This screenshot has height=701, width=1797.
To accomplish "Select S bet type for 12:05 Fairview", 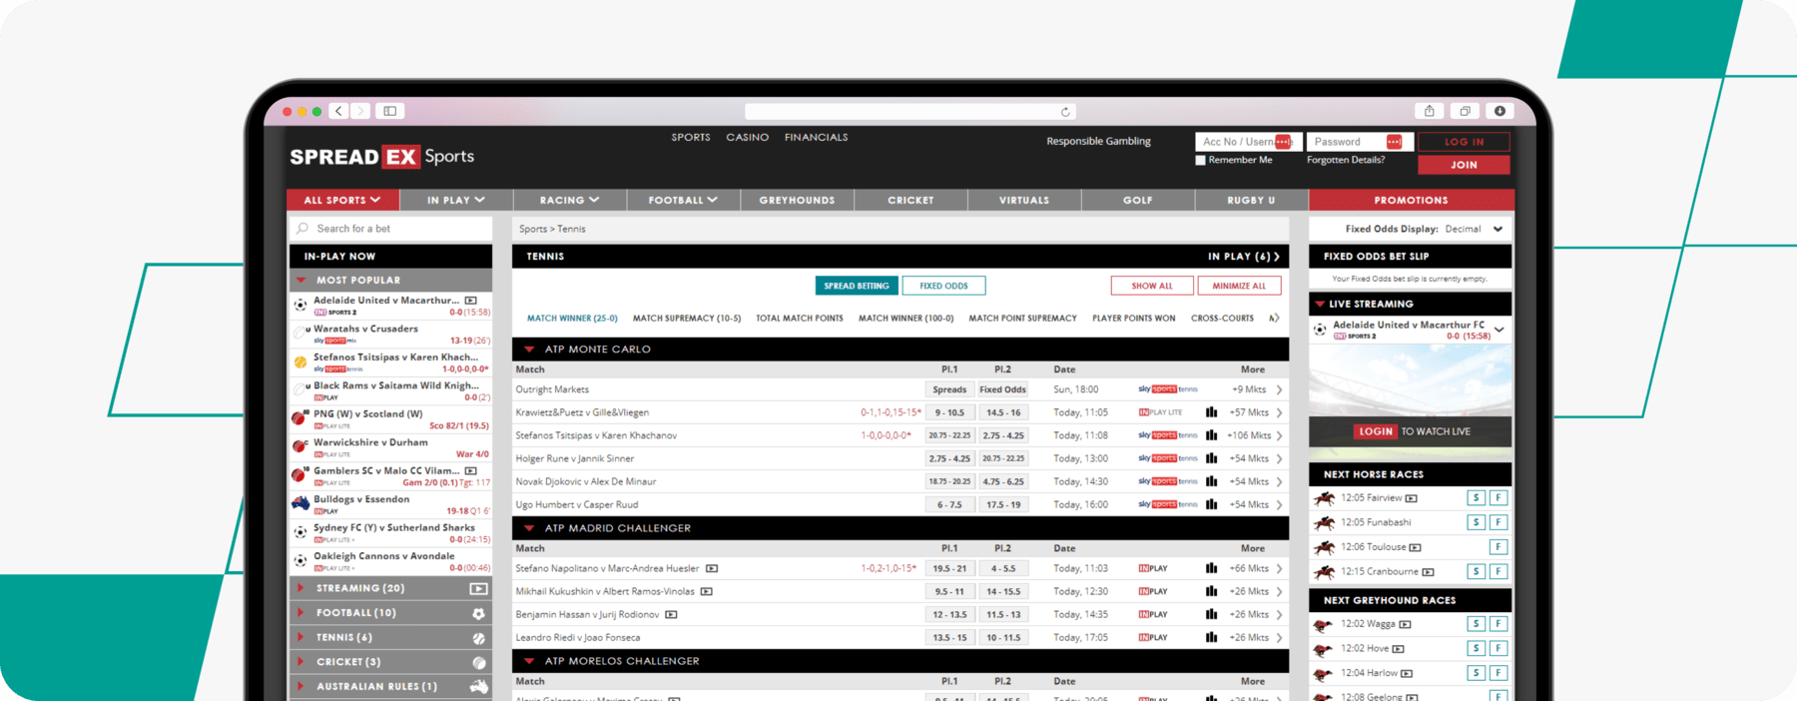I will pyautogui.click(x=1476, y=497).
